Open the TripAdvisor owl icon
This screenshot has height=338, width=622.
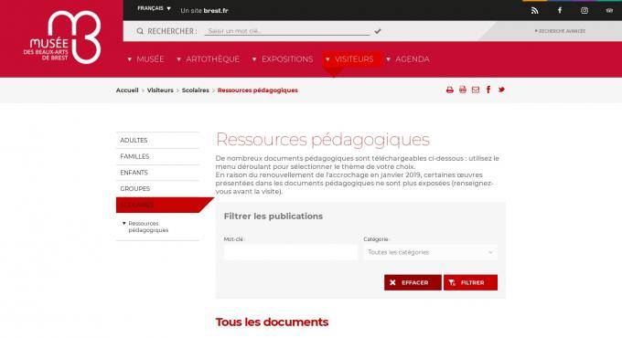pyautogui.click(x=609, y=11)
